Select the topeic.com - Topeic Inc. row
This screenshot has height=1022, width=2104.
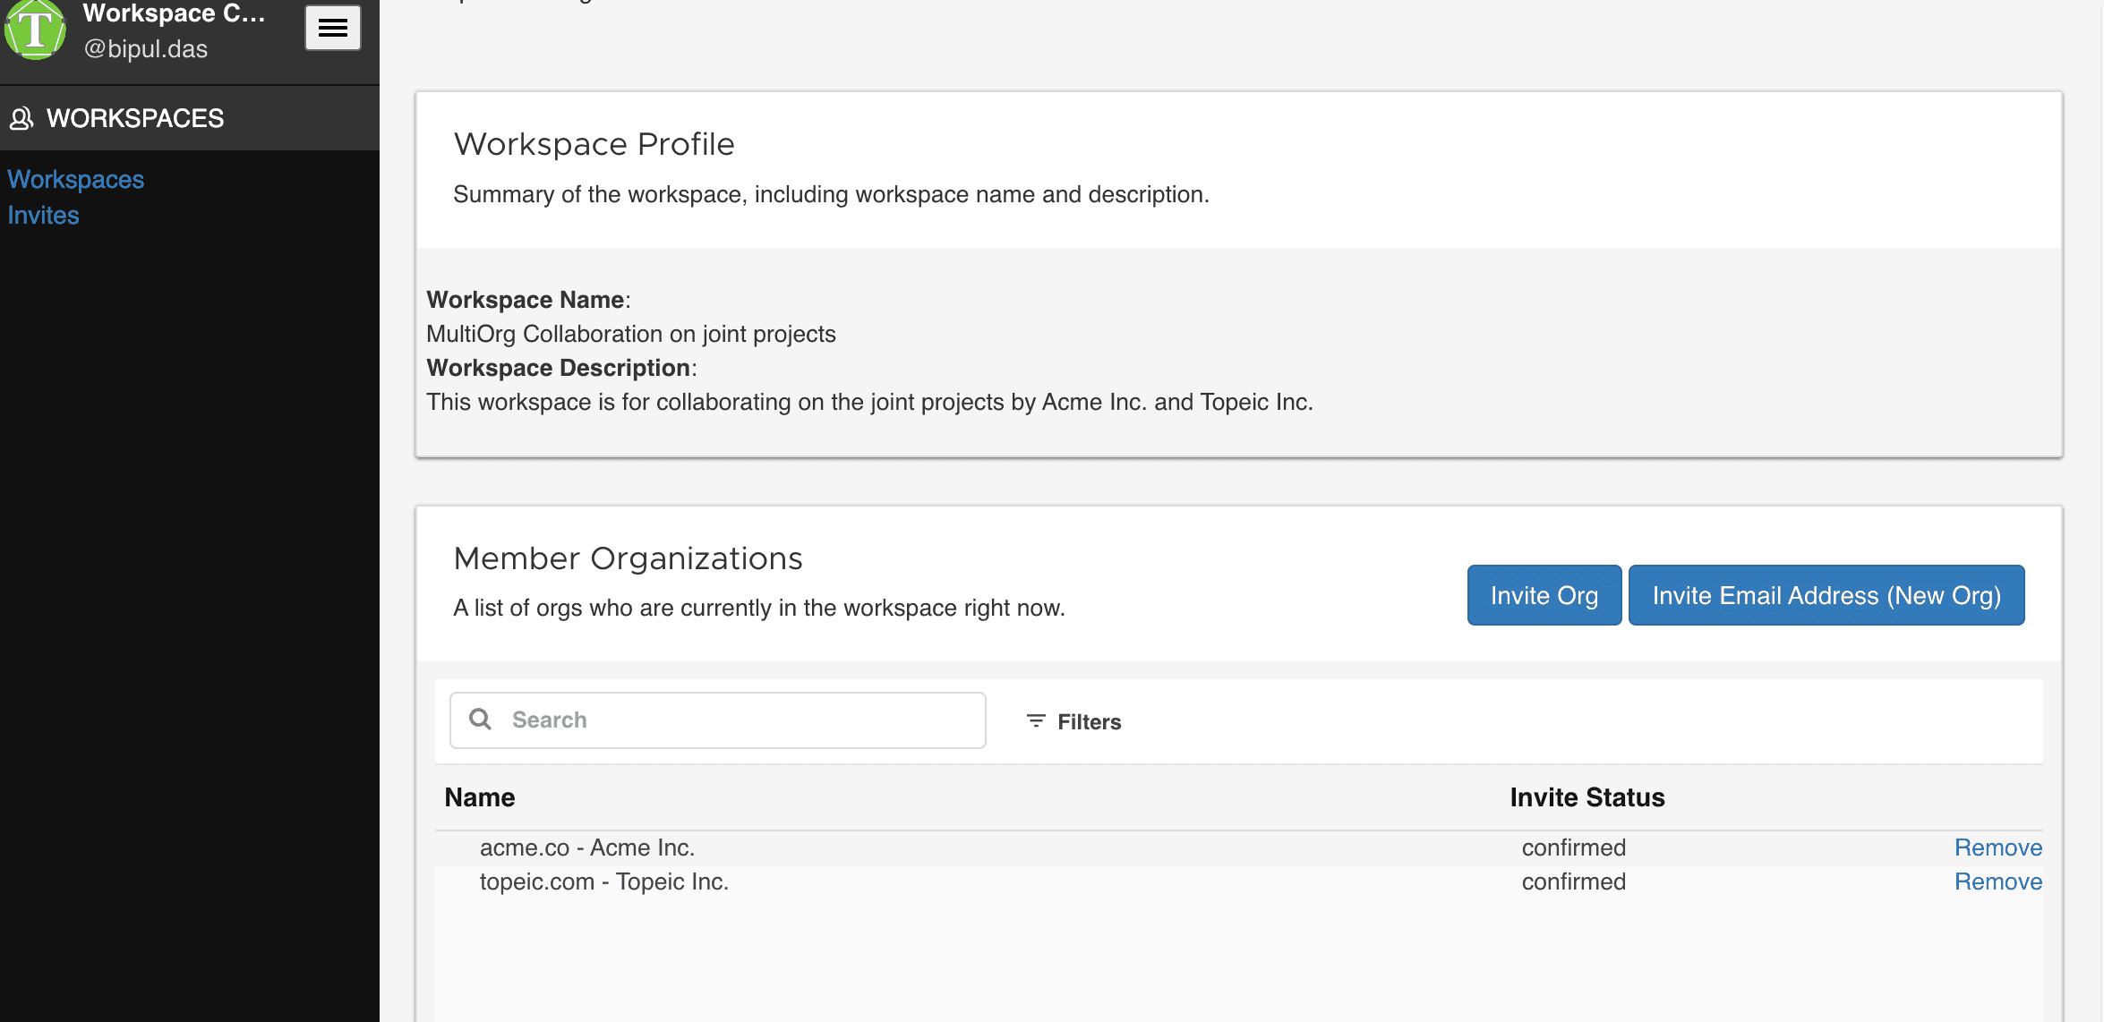coord(1239,881)
